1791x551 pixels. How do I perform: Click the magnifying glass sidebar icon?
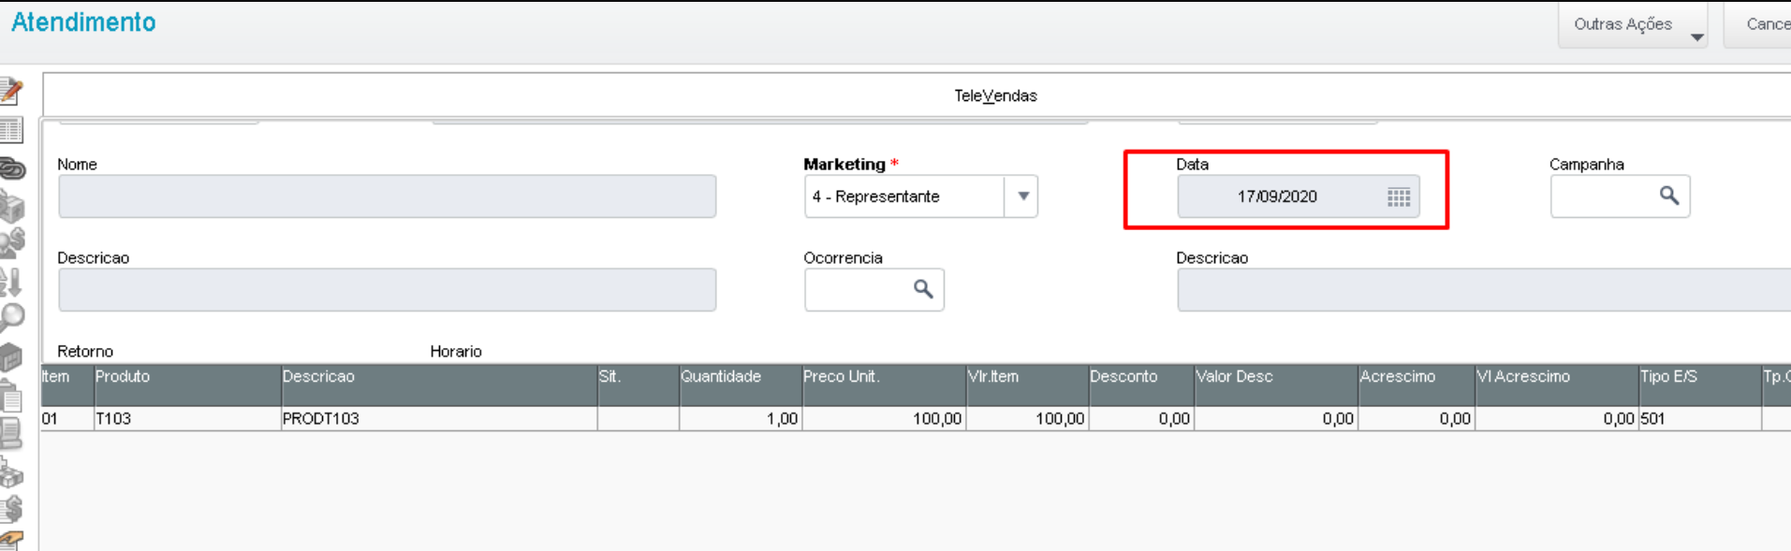pos(11,318)
